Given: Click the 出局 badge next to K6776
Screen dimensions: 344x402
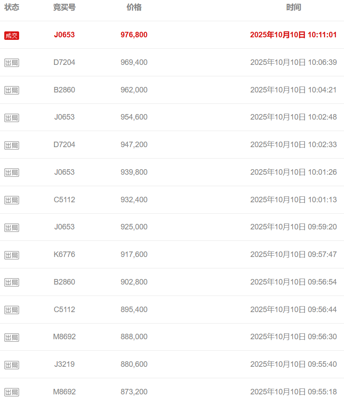Looking at the screenshot, I should tap(12, 255).
